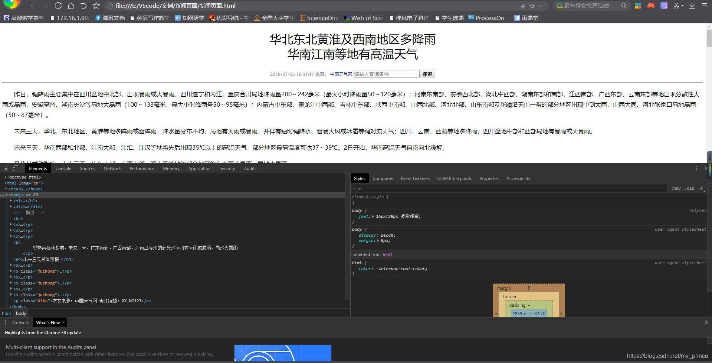712x363 pixels.
Task: Bookmark page with star icon left of address bar
Action: tap(96, 6)
